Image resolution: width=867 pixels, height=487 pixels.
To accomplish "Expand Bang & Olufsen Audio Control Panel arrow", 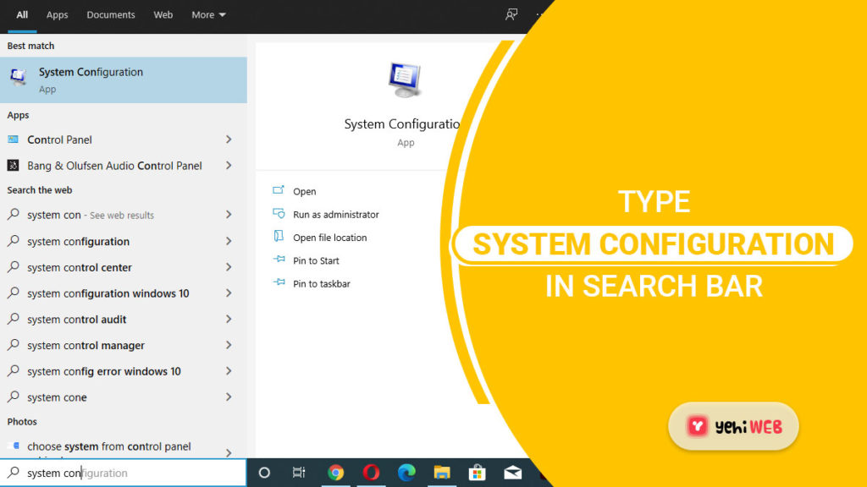I will 229,166.
